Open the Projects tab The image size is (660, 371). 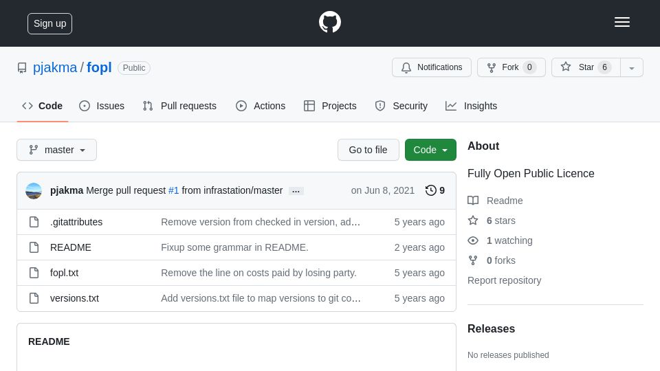pyautogui.click(x=330, y=106)
